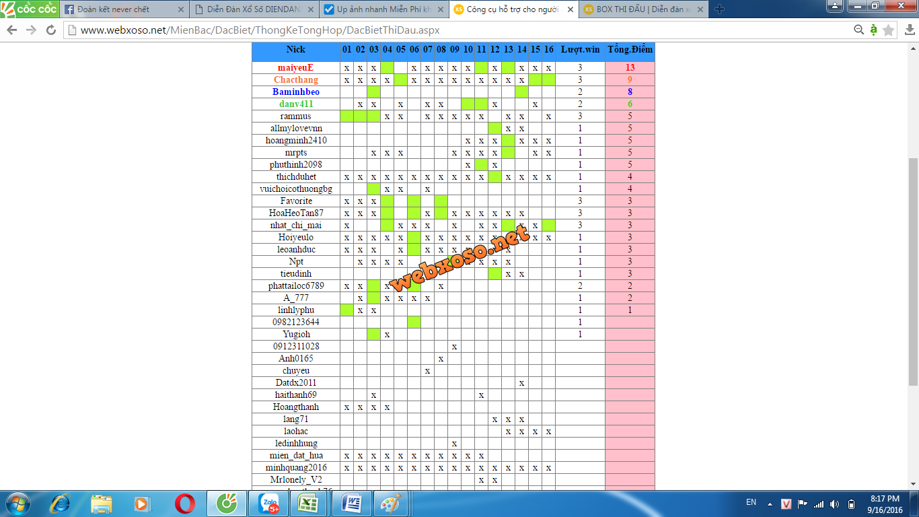This screenshot has height=517, width=919.
Task: Go forward to the next page
Action: 31,30
